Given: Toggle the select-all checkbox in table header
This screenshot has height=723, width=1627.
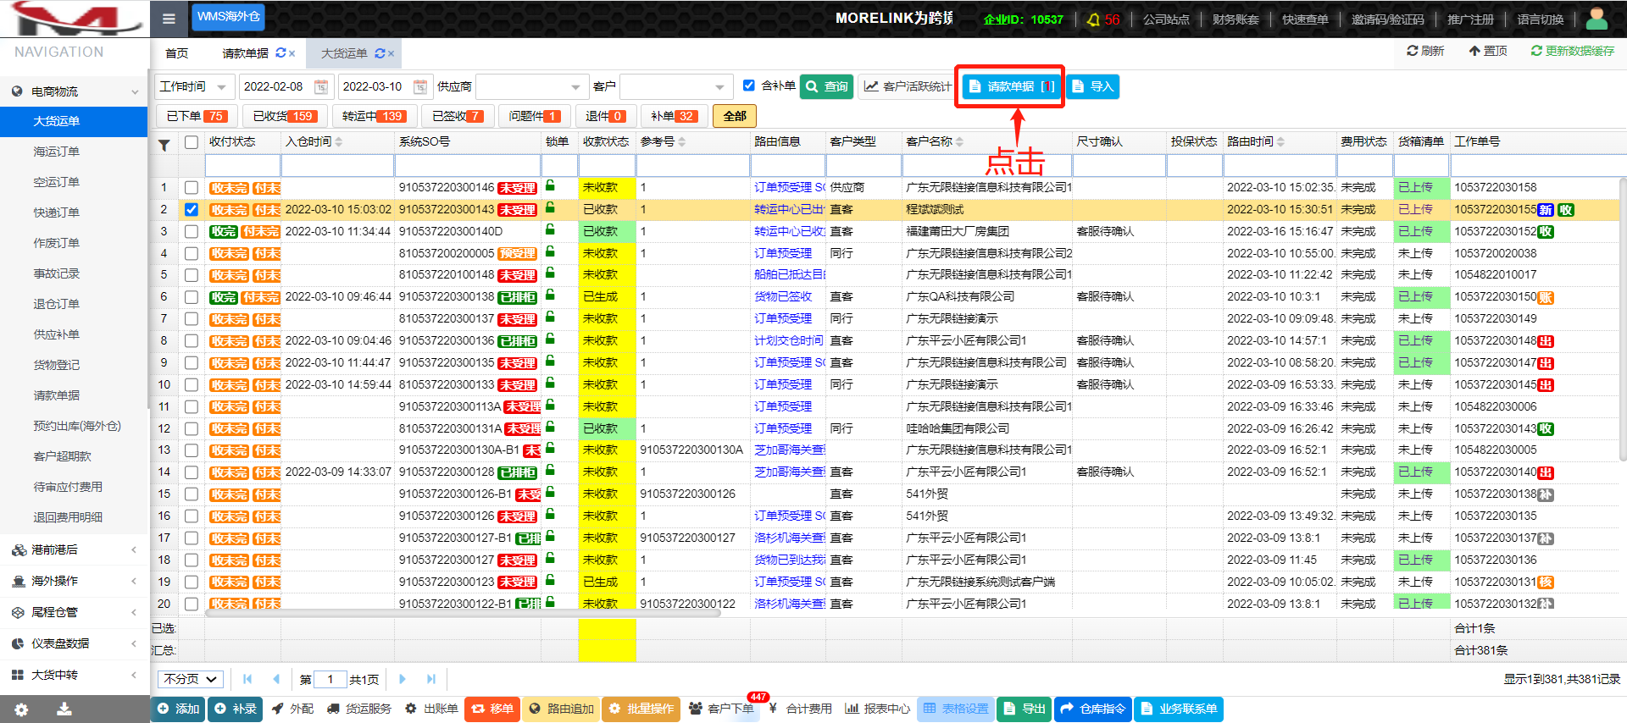Looking at the screenshot, I should pos(192,142).
